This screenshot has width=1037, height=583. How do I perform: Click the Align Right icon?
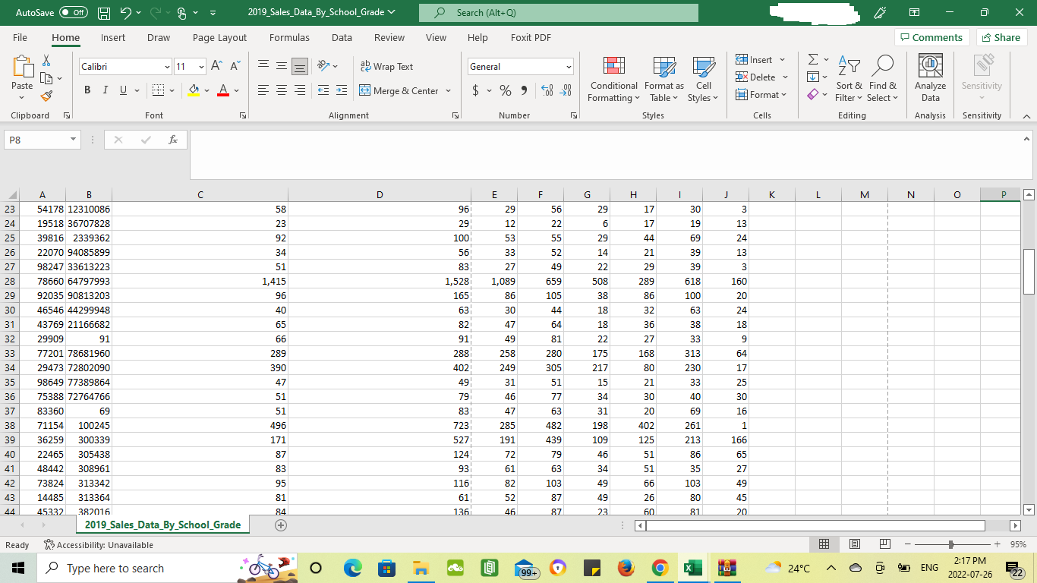[301, 90]
